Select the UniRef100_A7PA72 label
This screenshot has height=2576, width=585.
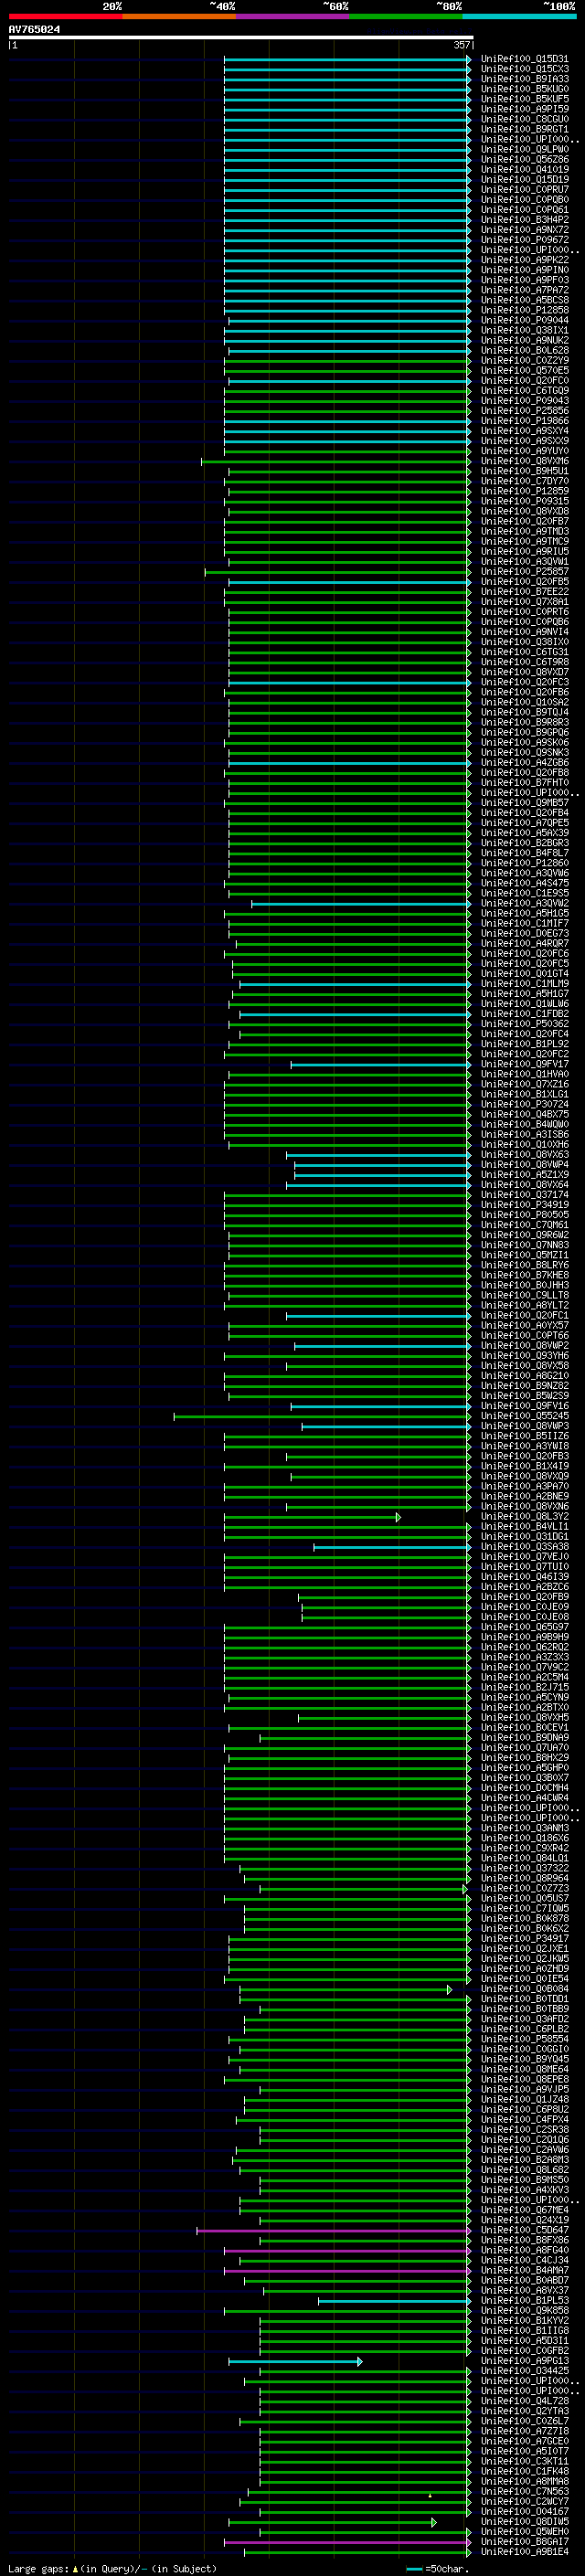click(x=524, y=291)
